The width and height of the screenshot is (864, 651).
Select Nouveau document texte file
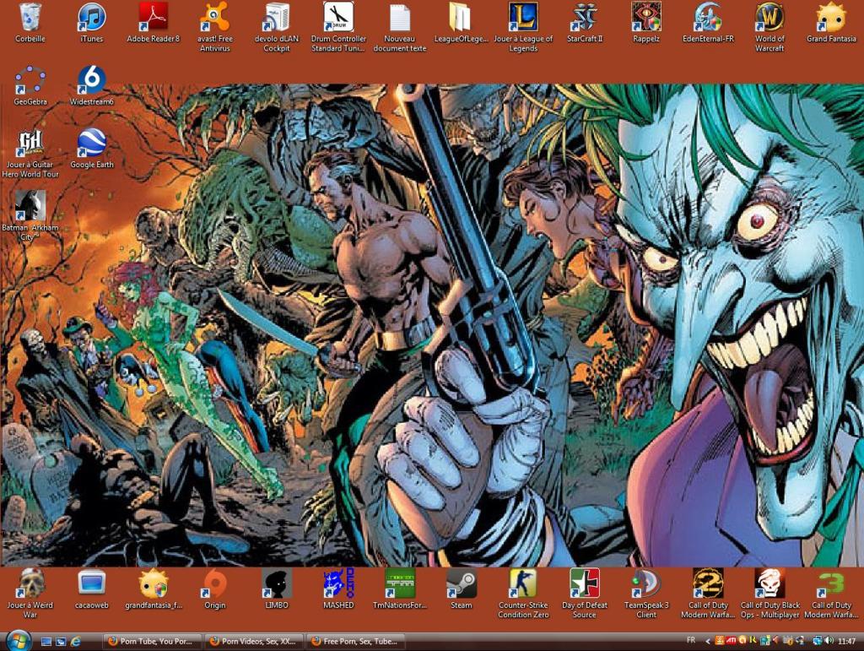(399, 28)
